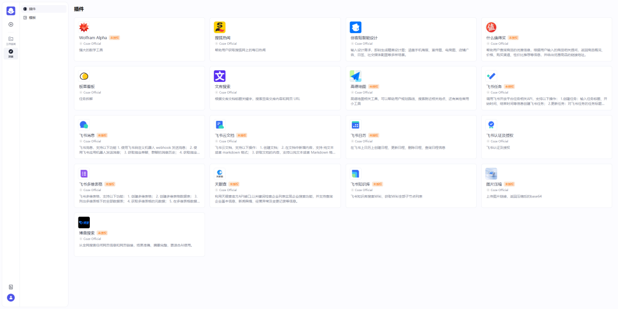Click the 天眼查 plugin icon

(220, 173)
